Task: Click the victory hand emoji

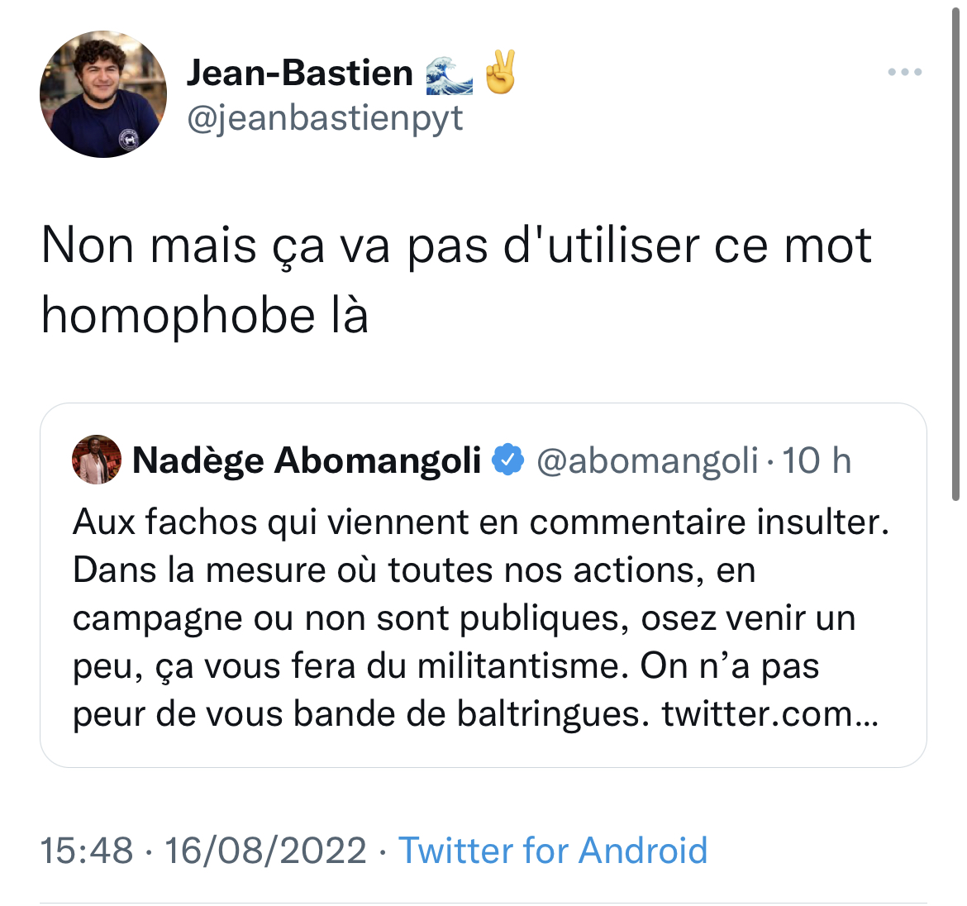Action: click(500, 73)
